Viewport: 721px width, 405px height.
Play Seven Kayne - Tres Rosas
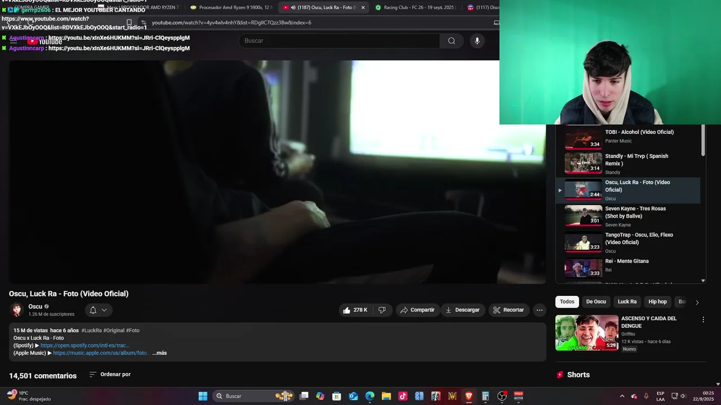click(x=628, y=216)
